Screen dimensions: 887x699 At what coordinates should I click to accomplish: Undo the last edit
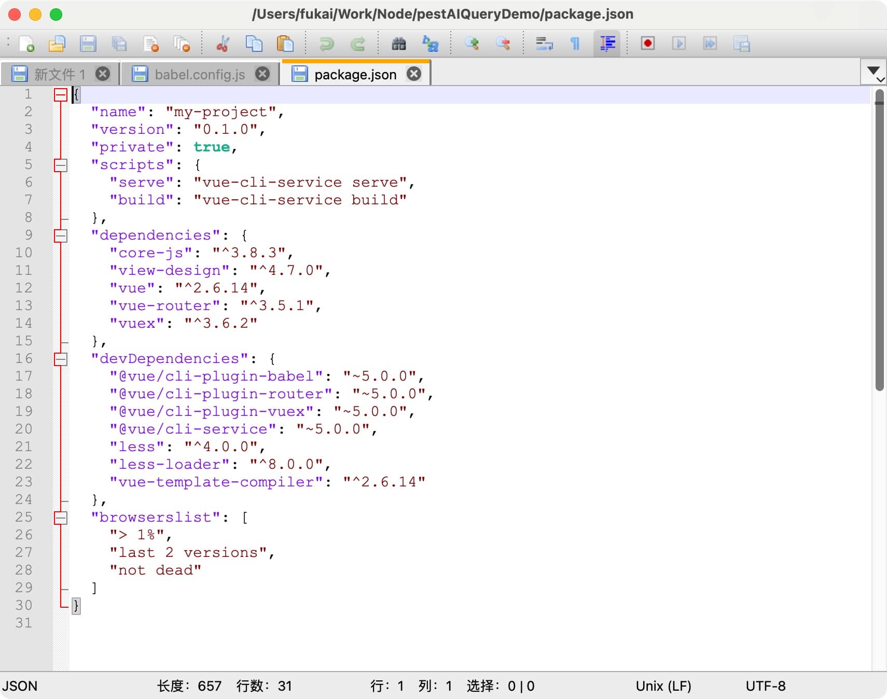(326, 44)
